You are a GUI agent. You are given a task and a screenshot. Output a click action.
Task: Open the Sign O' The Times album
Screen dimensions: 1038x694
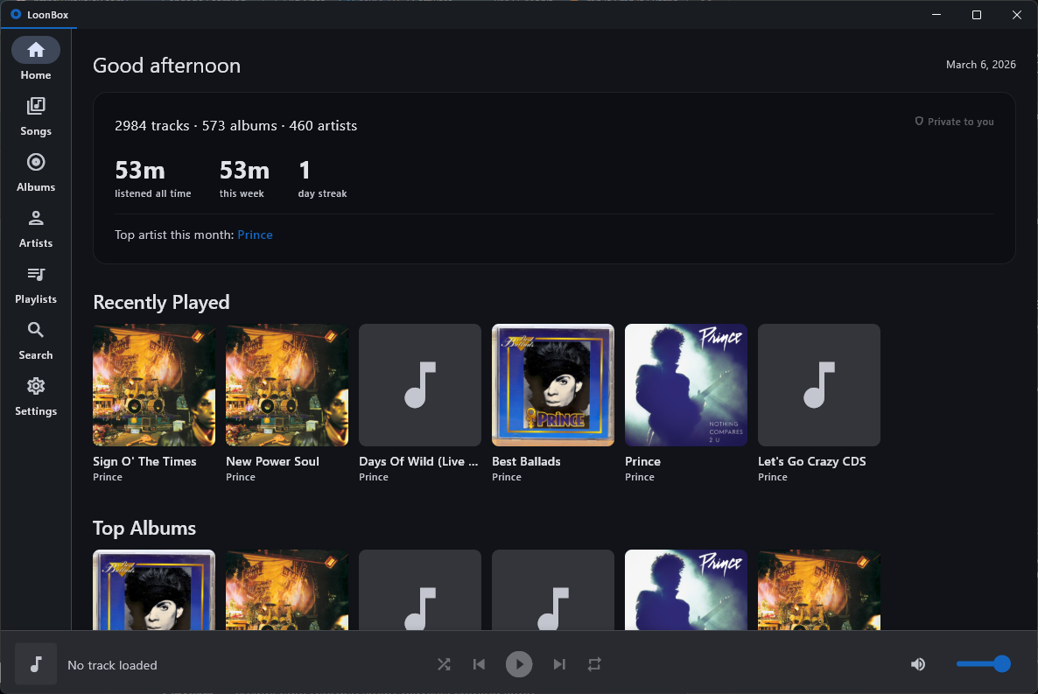coord(153,385)
